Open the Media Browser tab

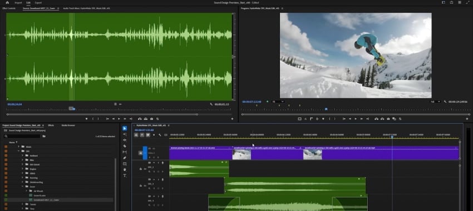coord(68,125)
